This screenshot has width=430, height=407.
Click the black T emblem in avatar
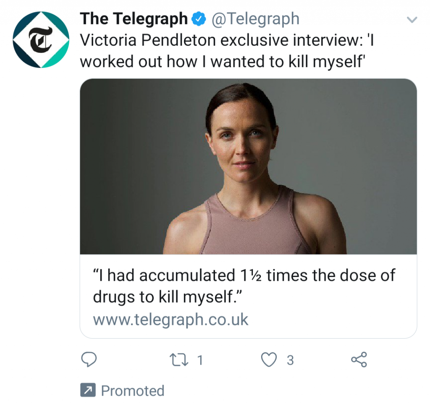pyautogui.click(x=41, y=40)
